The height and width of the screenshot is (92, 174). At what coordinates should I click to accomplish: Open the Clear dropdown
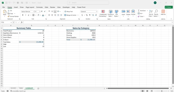pos(141,16)
